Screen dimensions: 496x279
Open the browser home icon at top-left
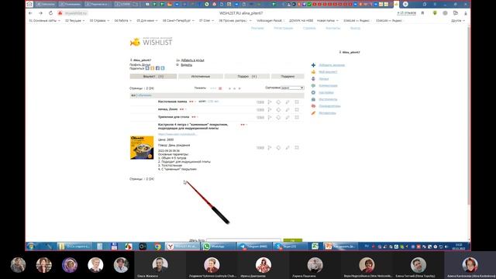(x=29, y=4)
